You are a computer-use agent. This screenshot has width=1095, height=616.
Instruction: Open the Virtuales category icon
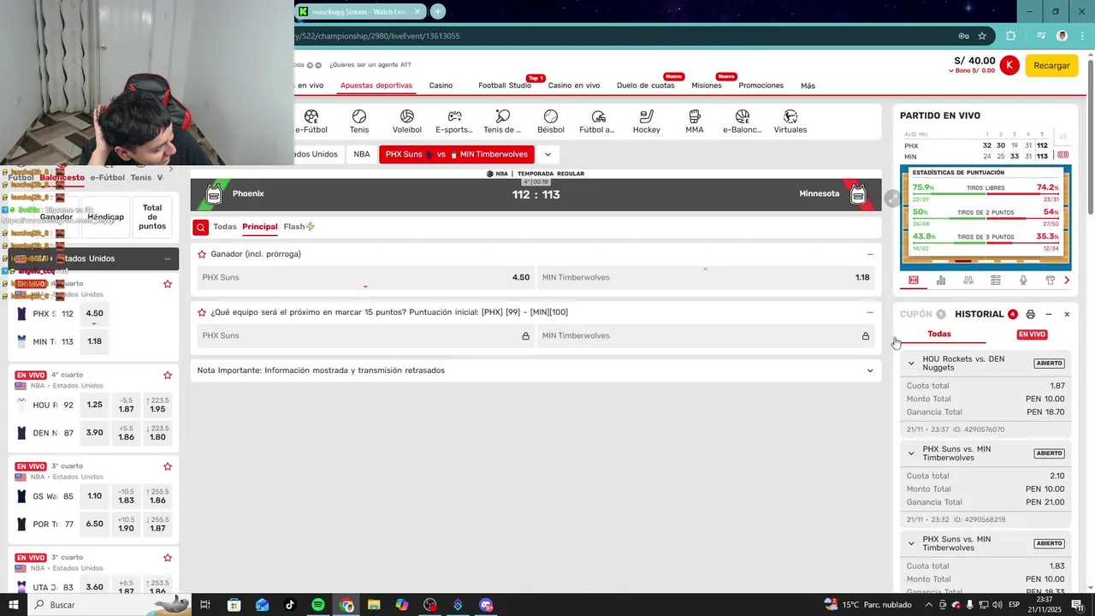790,121
